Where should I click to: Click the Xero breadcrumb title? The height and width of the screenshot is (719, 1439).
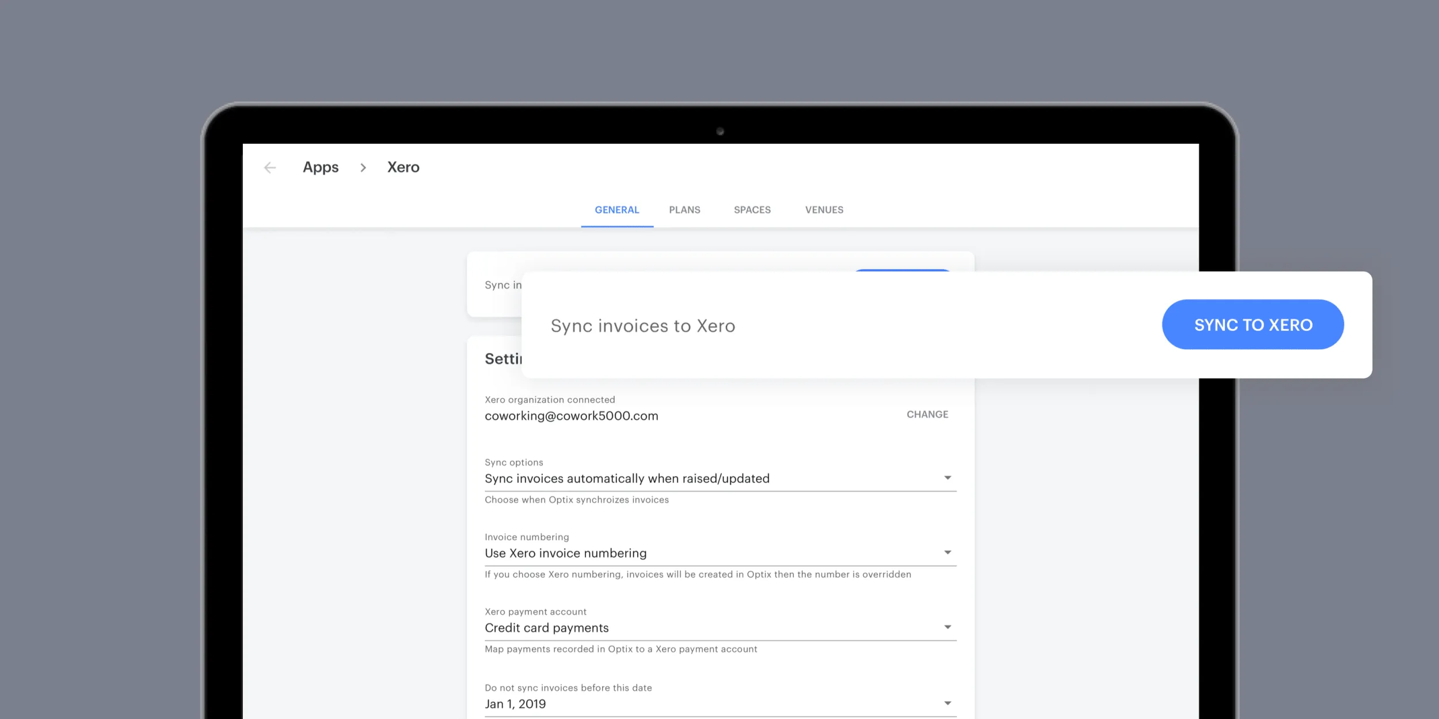(x=403, y=167)
